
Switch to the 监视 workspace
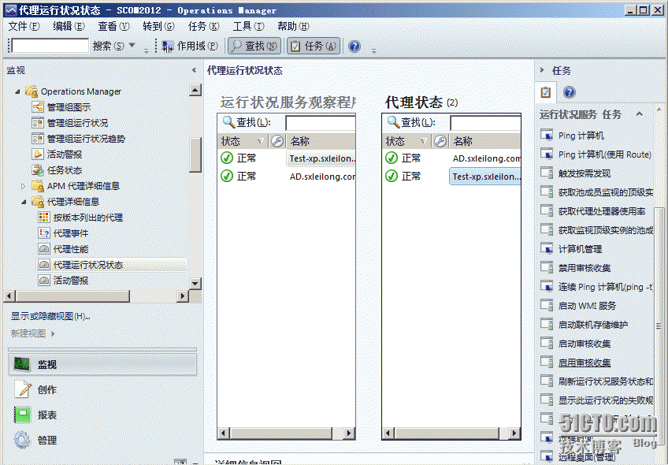point(102,364)
